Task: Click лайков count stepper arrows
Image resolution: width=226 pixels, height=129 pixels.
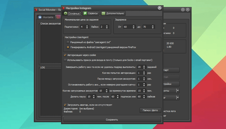Action: [144, 96]
